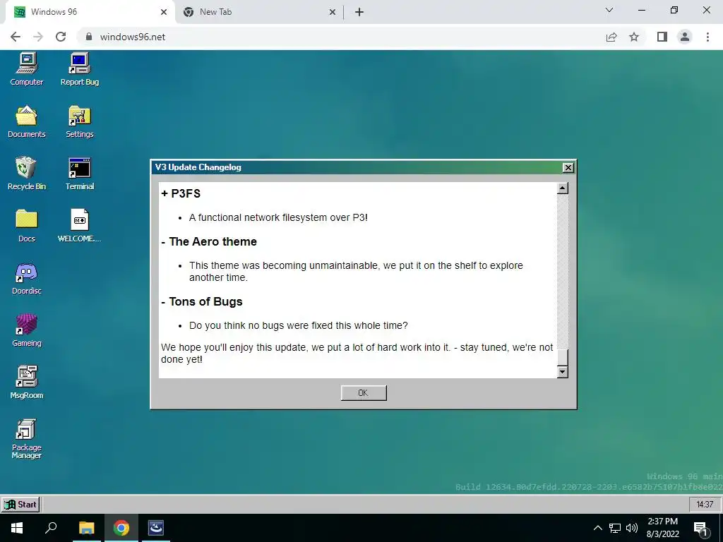Click the changelog scrollbar thumb
723x542 pixels.
(x=563, y=358)
